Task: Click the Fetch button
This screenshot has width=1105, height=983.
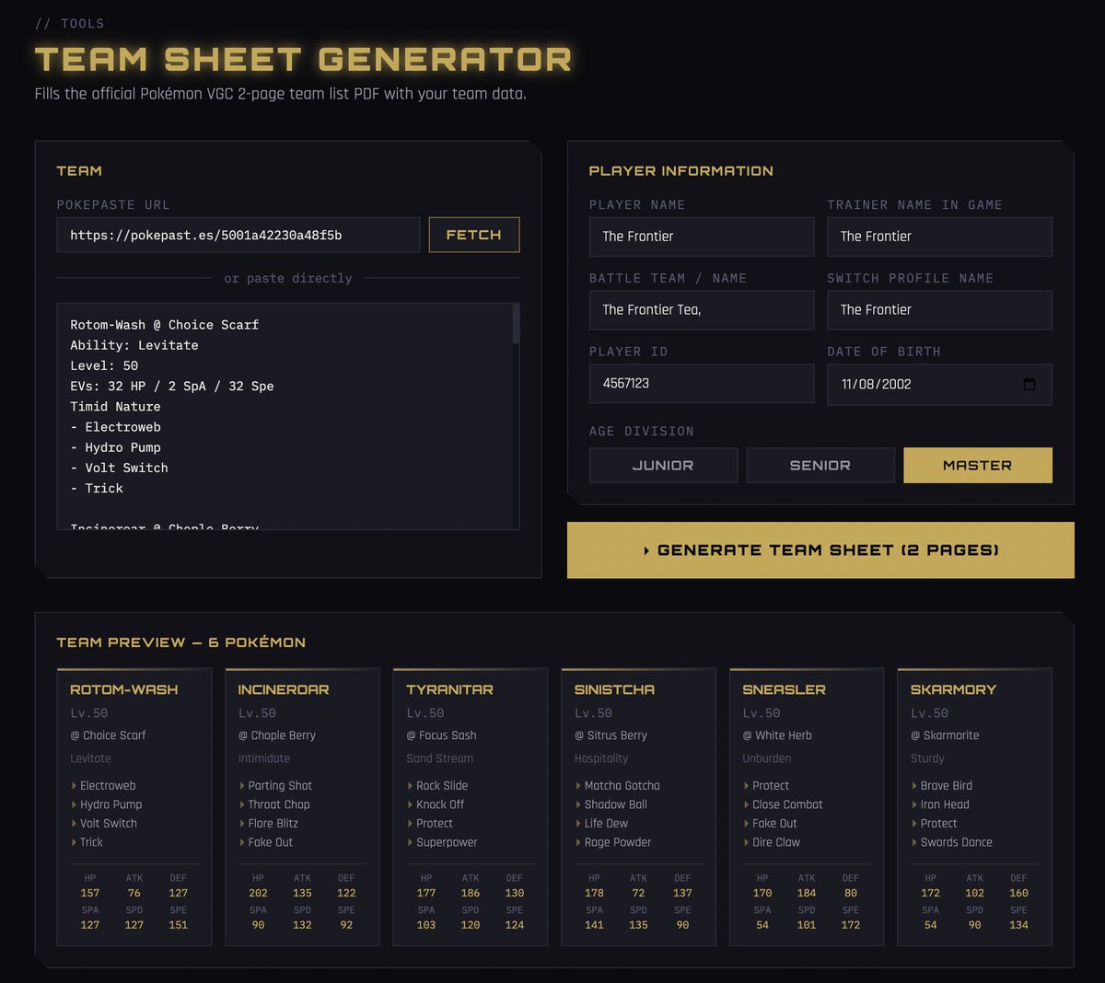Action: 474,235
